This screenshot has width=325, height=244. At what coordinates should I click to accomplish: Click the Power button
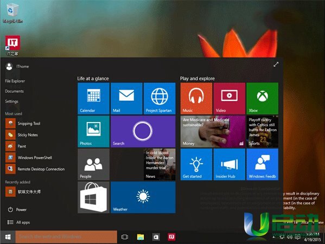17,210
